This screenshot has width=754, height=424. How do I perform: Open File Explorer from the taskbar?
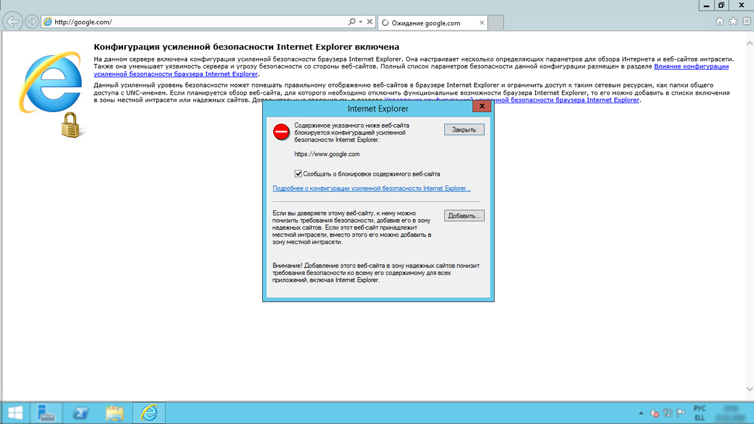115,413
